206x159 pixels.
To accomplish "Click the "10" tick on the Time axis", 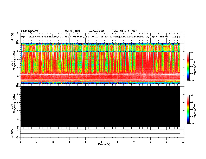I will point(183,142).
